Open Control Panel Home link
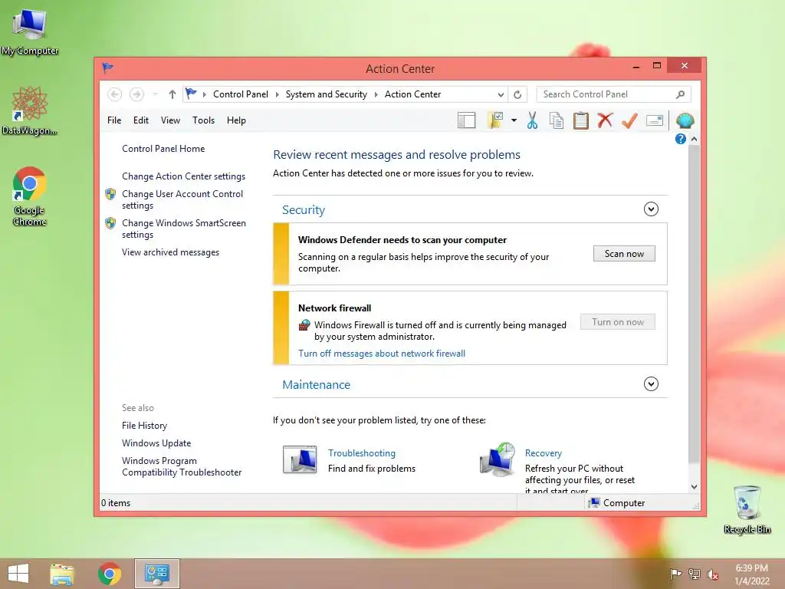 click(163, 149)
